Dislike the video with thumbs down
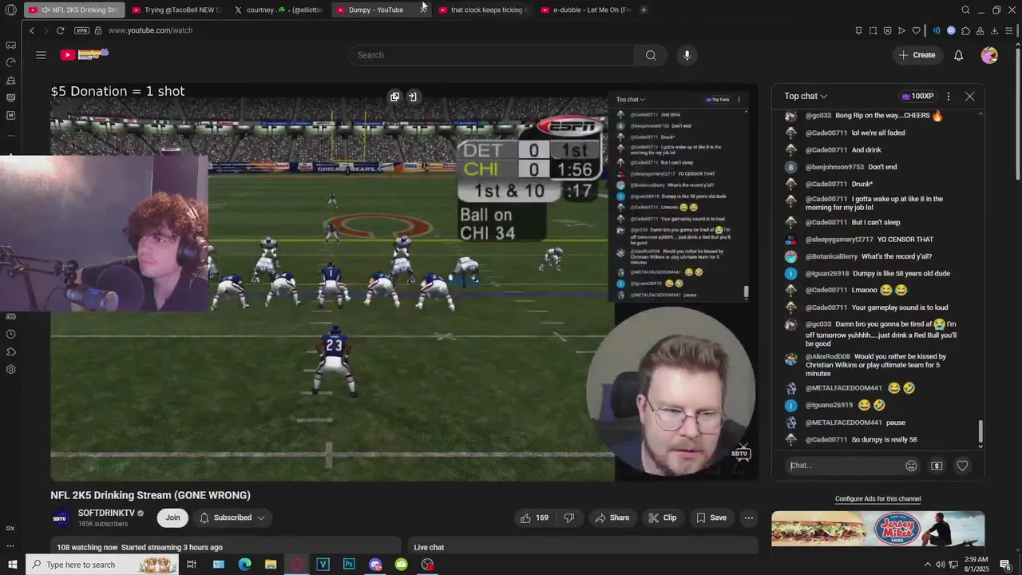The width and height of the screenshot is (1022, 575). click(x=569, y=517)
